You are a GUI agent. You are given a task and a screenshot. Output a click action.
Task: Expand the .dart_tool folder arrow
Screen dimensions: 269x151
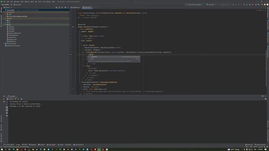5,12
